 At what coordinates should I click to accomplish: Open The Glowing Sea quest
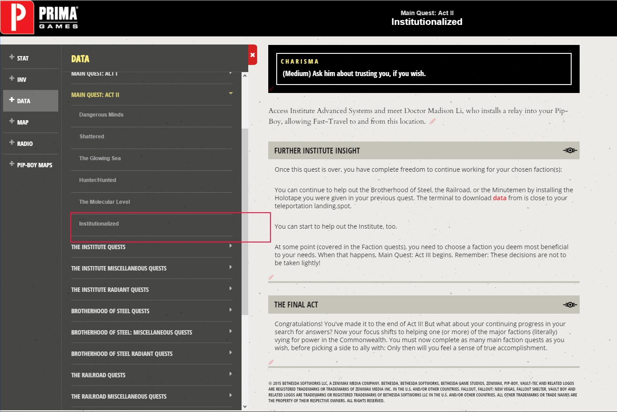152,158
